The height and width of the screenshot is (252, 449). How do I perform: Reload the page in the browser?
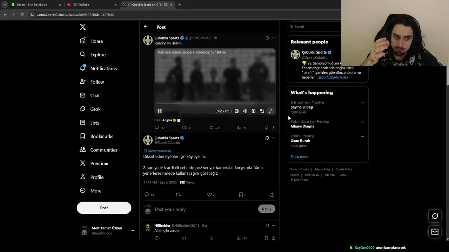[22, 15]
